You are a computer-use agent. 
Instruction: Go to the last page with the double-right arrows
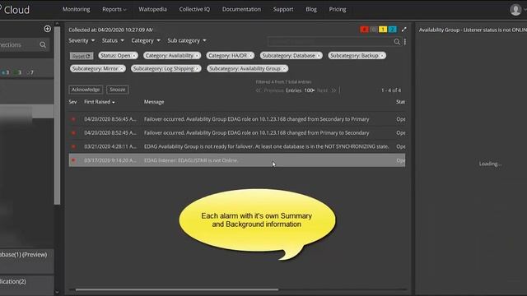(333, 90)
